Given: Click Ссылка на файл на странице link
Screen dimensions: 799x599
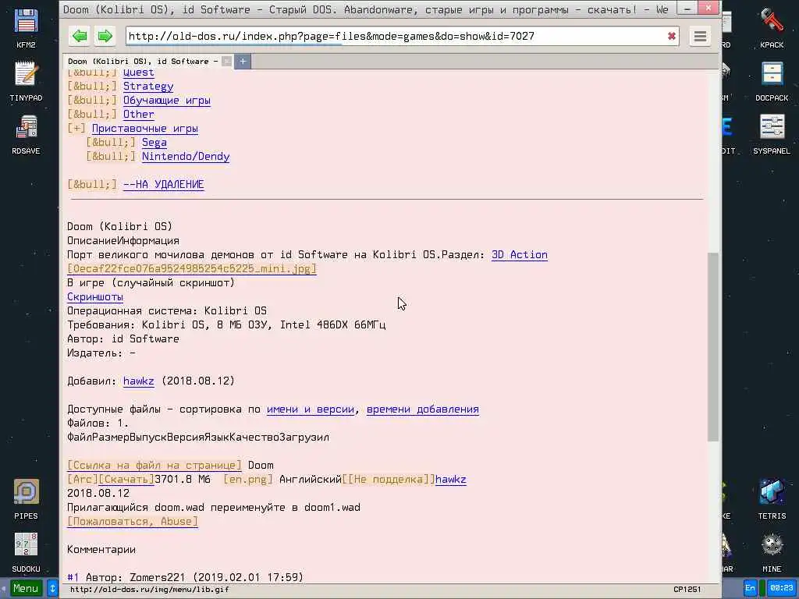Looking at the screenshot, I should 154,465.
